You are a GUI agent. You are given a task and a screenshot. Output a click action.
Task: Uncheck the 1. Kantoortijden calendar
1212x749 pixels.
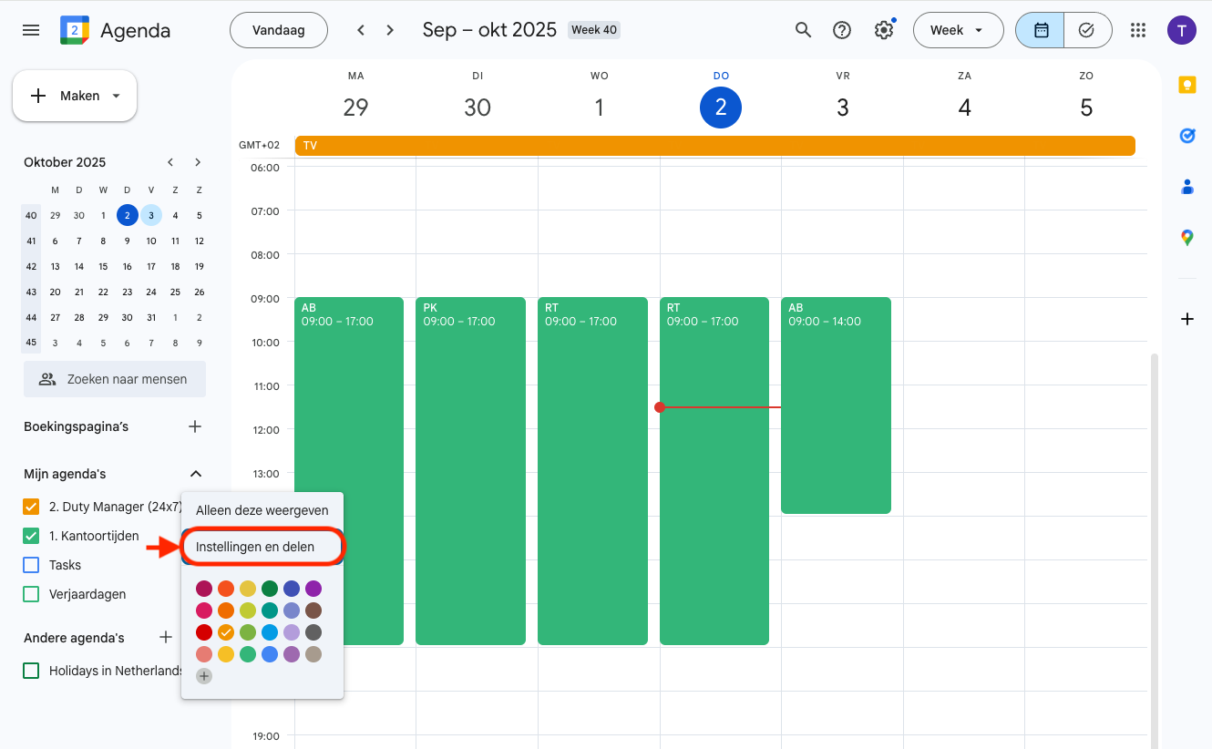pyautogui.click(x=31, y=536)
